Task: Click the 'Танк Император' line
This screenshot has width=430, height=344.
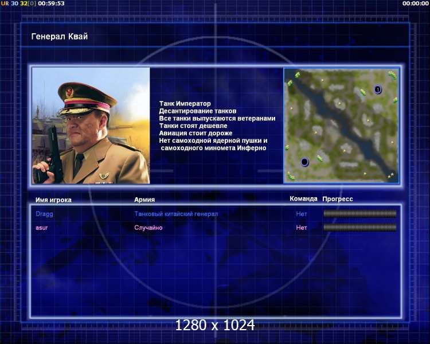Action: coord(185,104)
